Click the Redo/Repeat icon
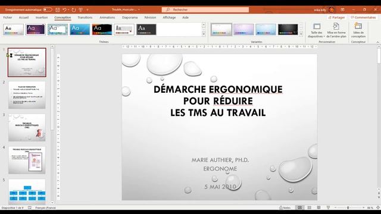The height and width of the screenshot is (214, 381). pos(74,10)
